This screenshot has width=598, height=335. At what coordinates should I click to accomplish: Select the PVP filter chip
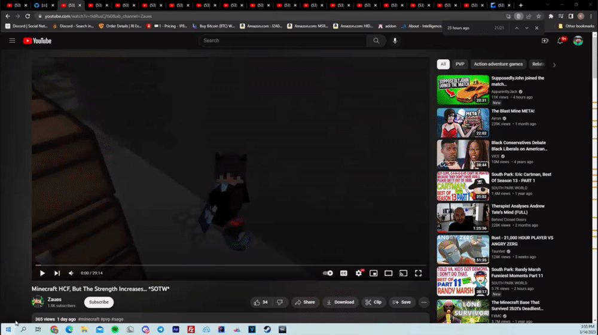click(460, 64)
